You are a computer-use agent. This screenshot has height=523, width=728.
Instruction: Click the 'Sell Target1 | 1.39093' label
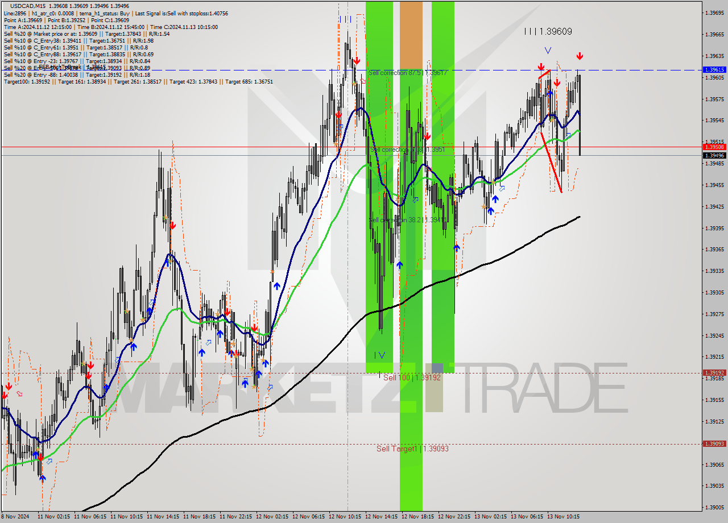pos(413,449)
